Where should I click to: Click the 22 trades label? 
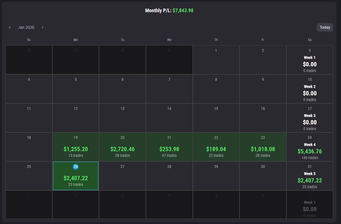(216, 155)
